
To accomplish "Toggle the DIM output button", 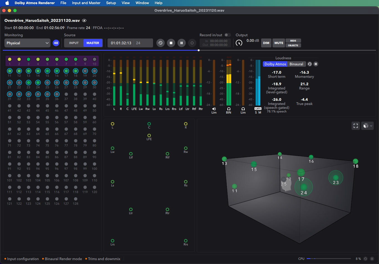I will point(266,43).
